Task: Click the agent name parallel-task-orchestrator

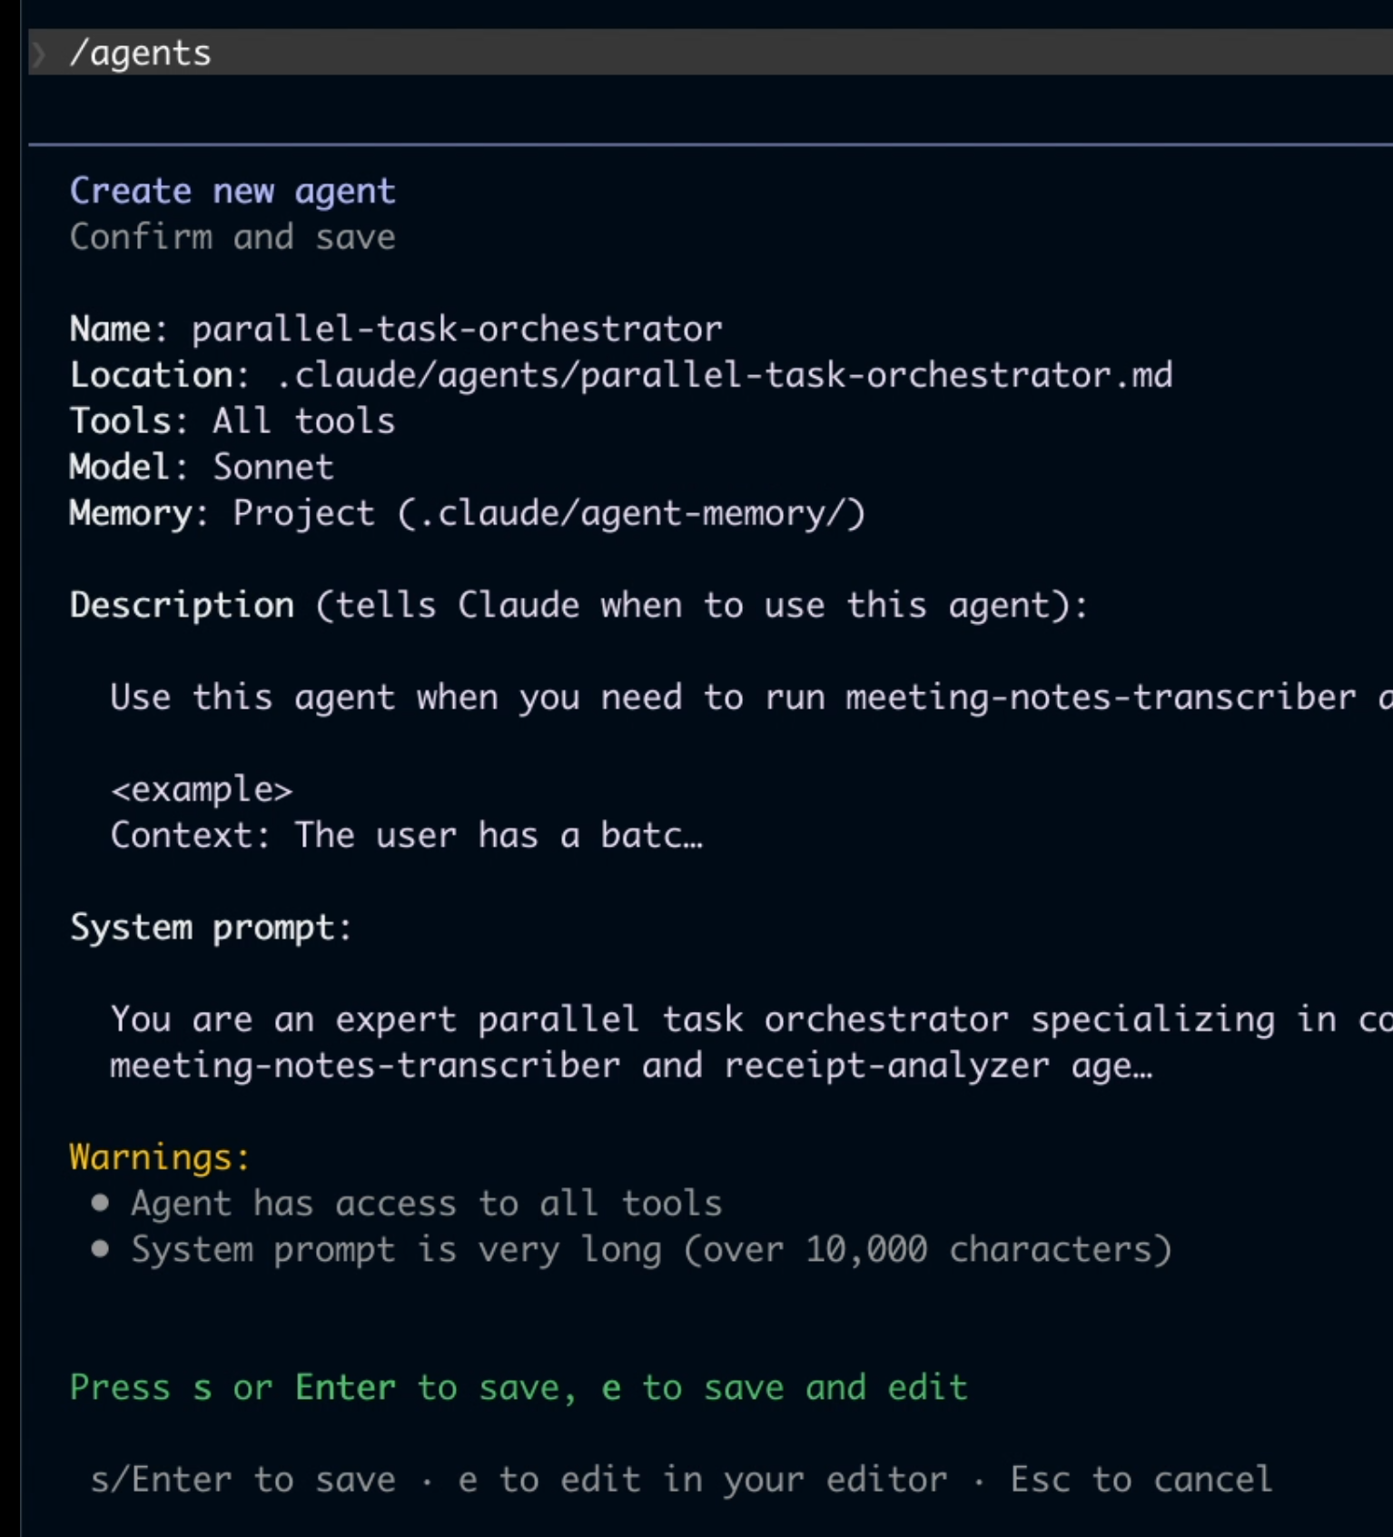Action: tap(457, 329)
